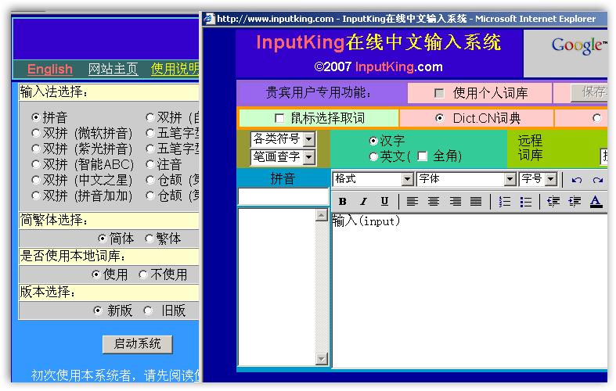The image size is (616, 391).
Task: Click the Internet Explorer title bar icon
Action: (210, 19)
